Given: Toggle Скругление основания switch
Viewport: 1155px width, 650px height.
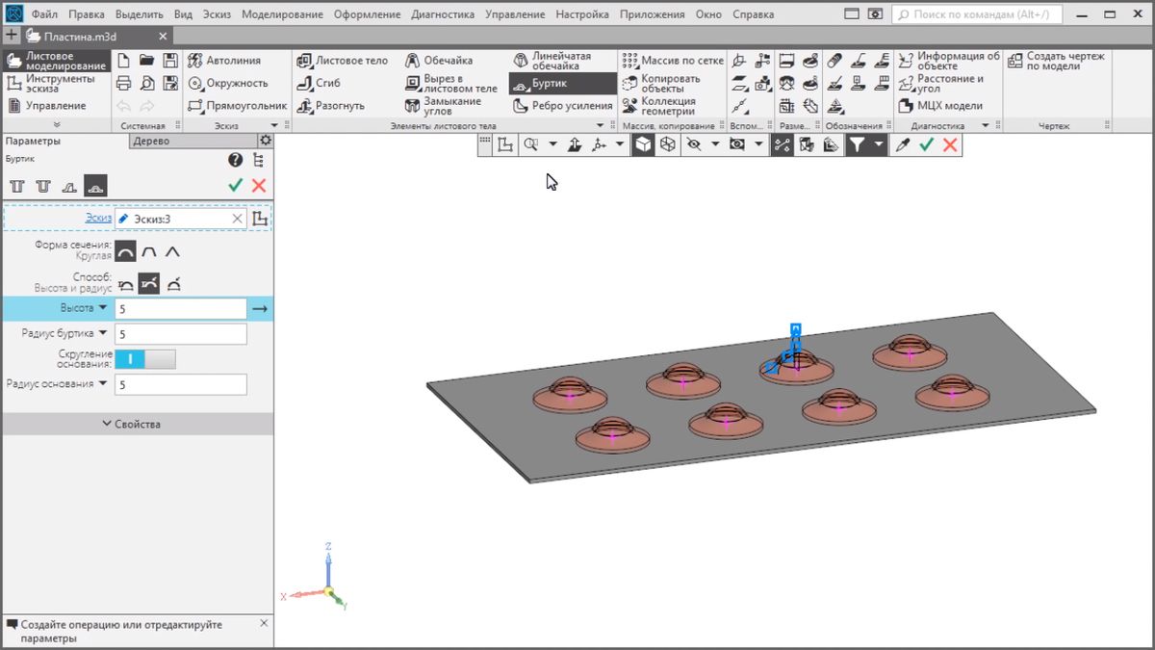Looking at the screenshot, I should 145,358.
